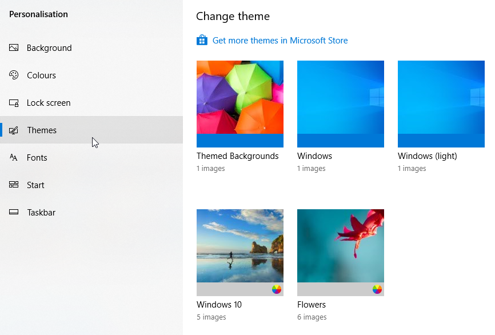
Task: Select the Background icon in the sidebar
Action: 13,48
